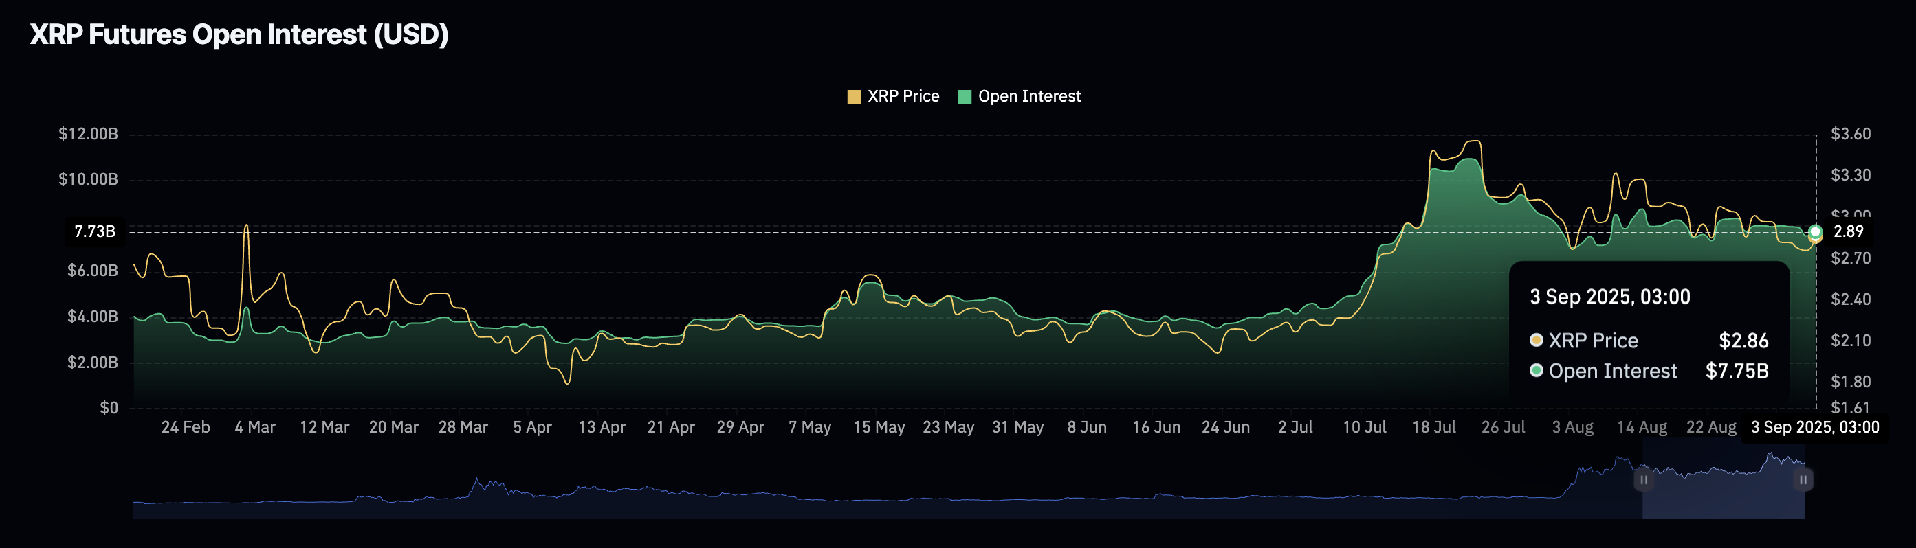Click the Open Interest label in the tooltip
This screenshot has width=1916, height=548.
coord(1613,372)
